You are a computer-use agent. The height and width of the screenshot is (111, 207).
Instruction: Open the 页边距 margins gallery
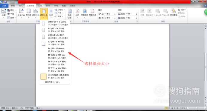(28, 13)
